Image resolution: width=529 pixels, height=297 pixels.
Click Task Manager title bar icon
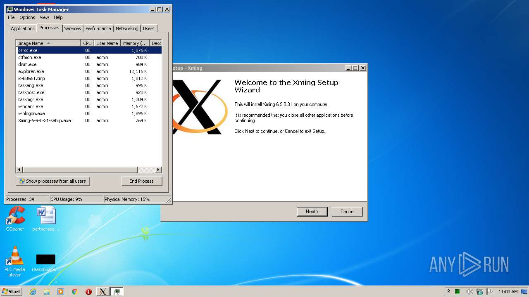pyautogui.click(x=10, y=9)
